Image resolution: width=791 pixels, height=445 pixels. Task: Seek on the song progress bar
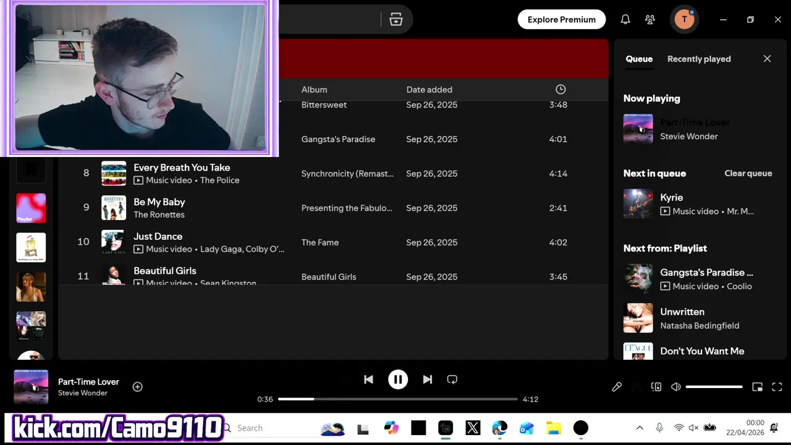click(398, 399)
